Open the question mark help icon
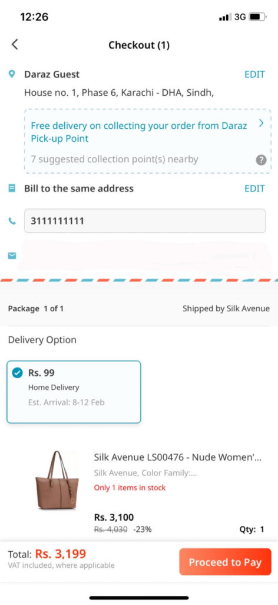 point(261,160)
